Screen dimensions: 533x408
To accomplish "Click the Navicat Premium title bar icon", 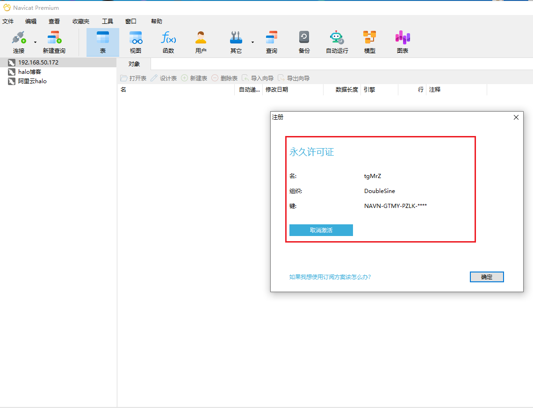I will [7, 7].
